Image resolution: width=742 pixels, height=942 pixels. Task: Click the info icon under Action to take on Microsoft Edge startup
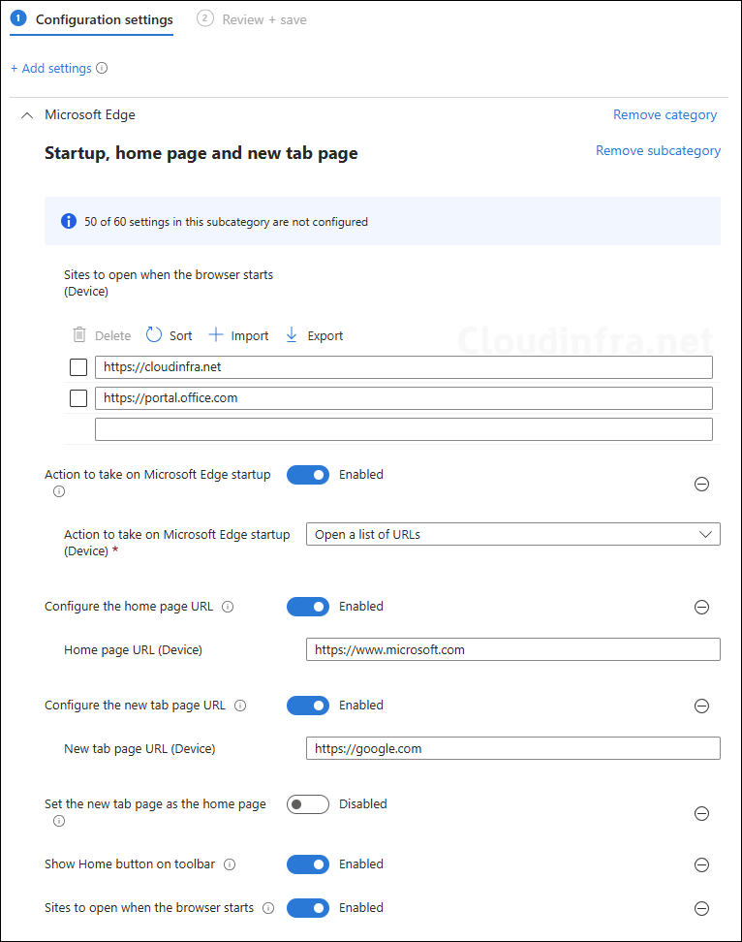tap(59, 491)
